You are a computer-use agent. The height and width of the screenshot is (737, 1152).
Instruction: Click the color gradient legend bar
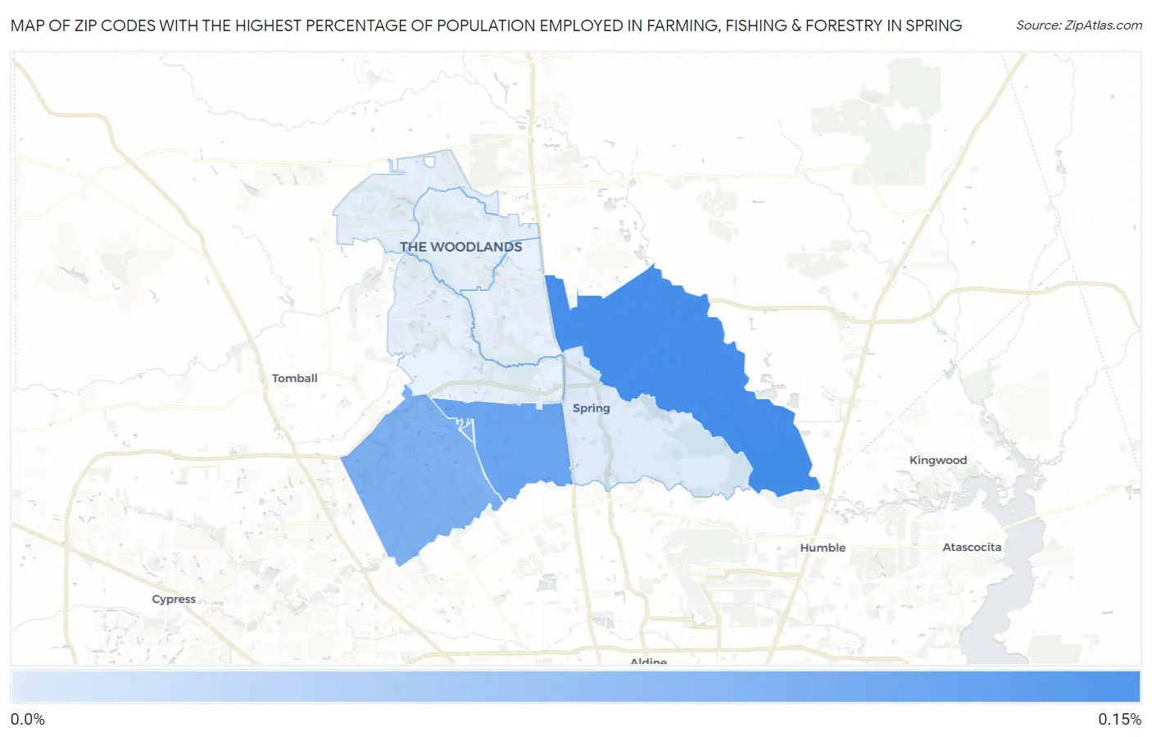pos(576,687)
